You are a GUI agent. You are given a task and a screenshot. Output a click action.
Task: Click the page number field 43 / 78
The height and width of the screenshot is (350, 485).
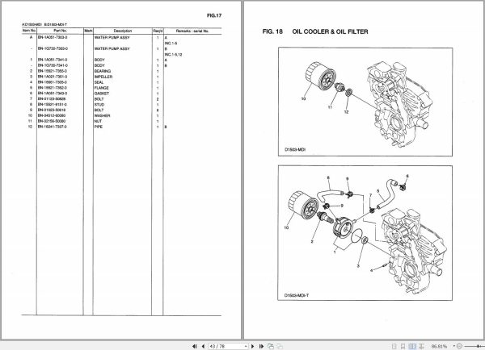(226, 346)
